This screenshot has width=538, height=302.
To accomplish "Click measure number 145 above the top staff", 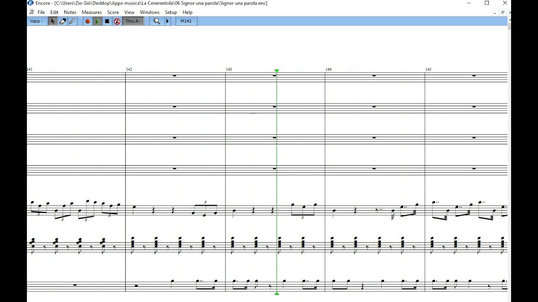I will click(x=428, y=69).
